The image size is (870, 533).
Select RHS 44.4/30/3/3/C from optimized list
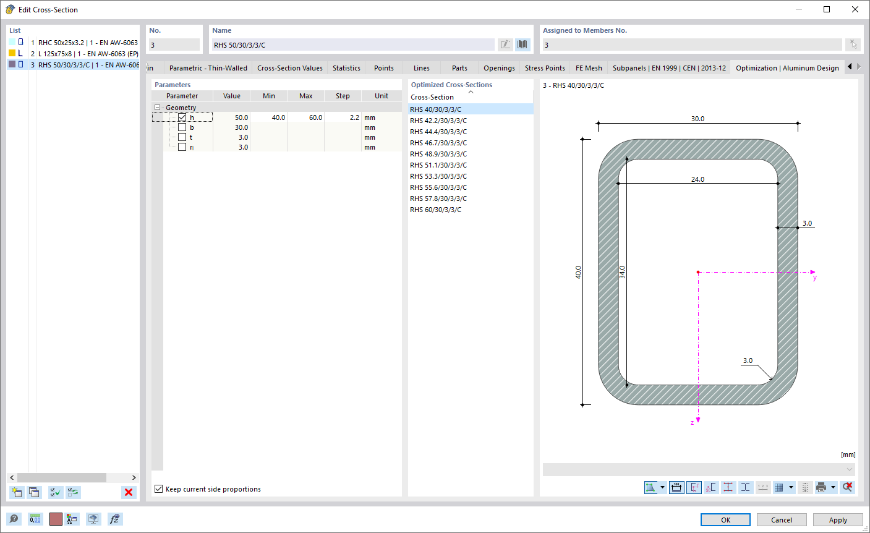(x=438, y=132)
